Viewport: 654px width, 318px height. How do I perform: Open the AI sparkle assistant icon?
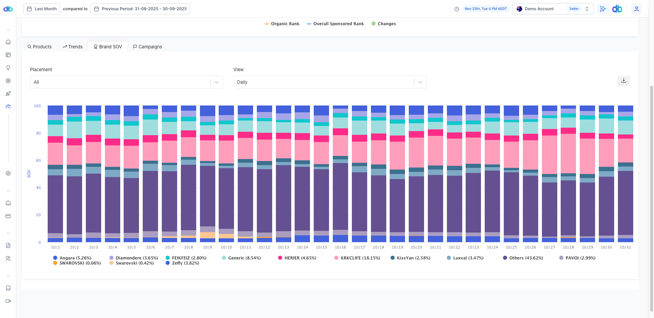(603, 9)
